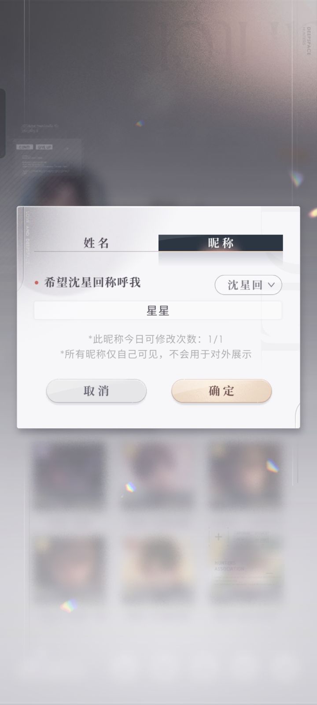
Task: Click the red bullet before 希望沈星回称呼我
Action: pos(37,283)
